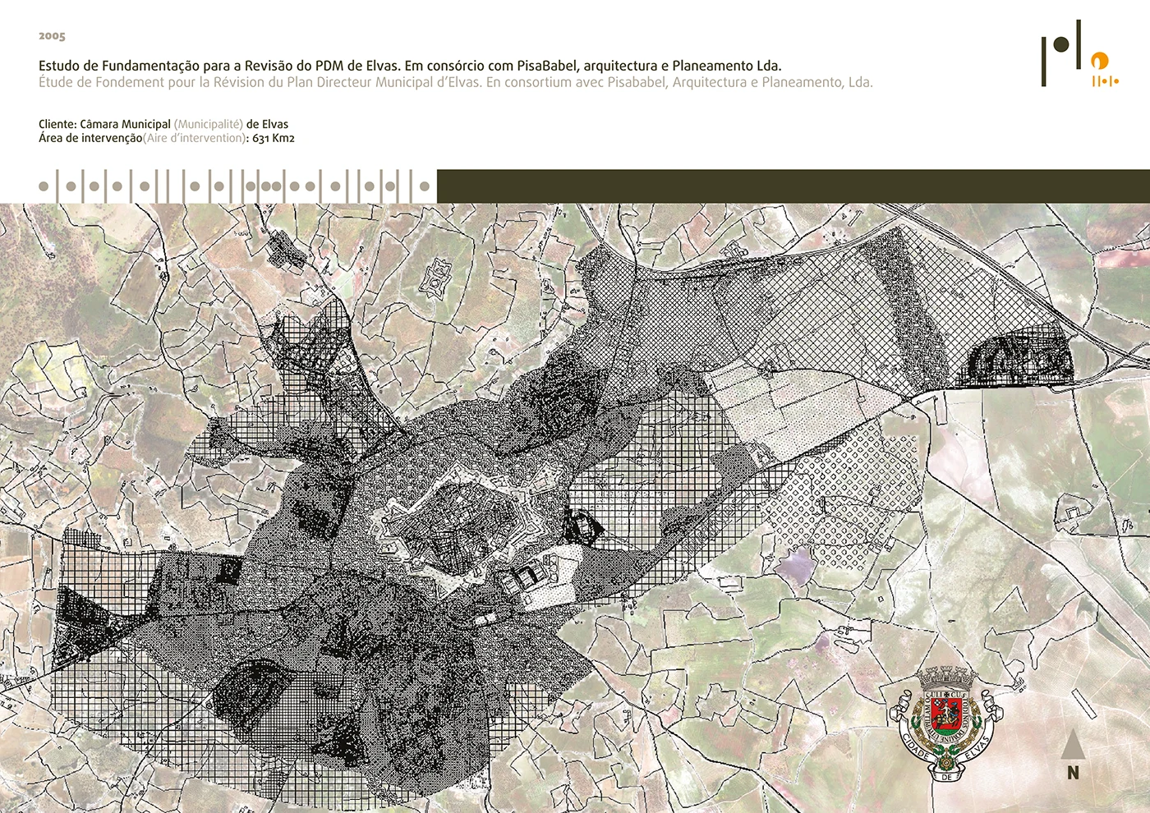Select the "Área de intervenção" 631 Km2 line
The height and width of the screenshot is (813, 1150).
pos(167,138)
